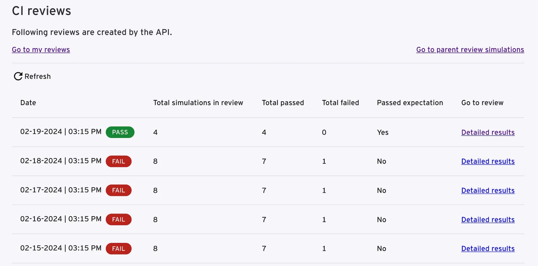Click the FAIL badge on 02-15-2024 row
This screenshot has width=538, height=266.
pyautogui.click(x=119, y=249)
